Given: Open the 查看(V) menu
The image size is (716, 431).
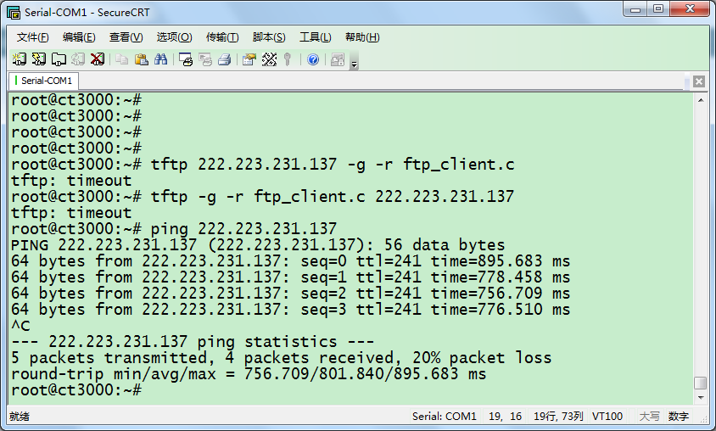Looking at the screenshot, I should [126, 37].
